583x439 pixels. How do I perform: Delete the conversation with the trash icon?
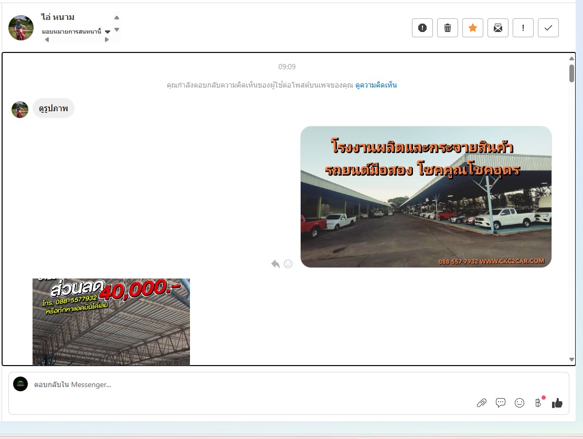point(448,28)
